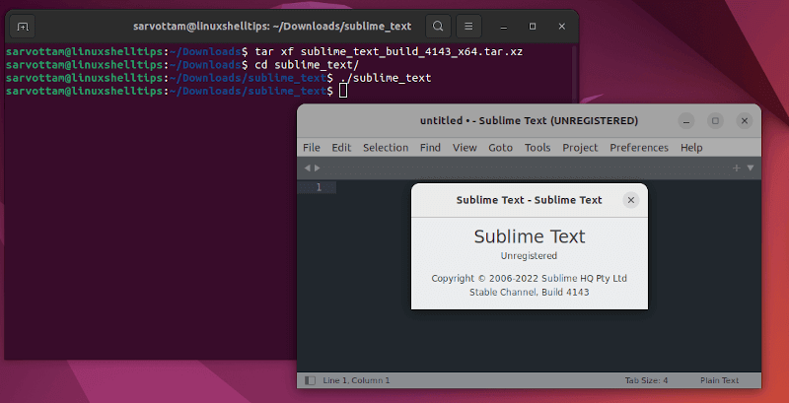
Task: Add a new tab with the plus icon
Action: tap(736, 168)
